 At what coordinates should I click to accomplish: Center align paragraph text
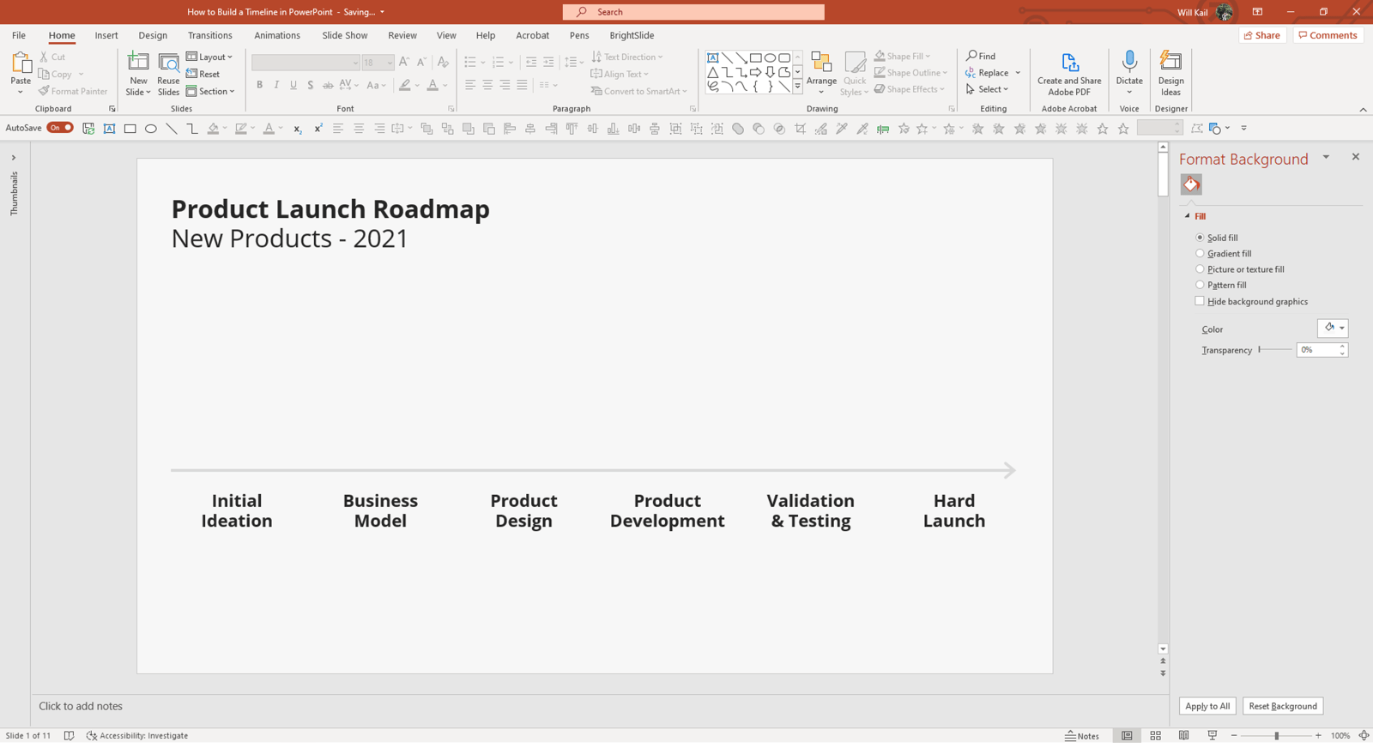487,85
